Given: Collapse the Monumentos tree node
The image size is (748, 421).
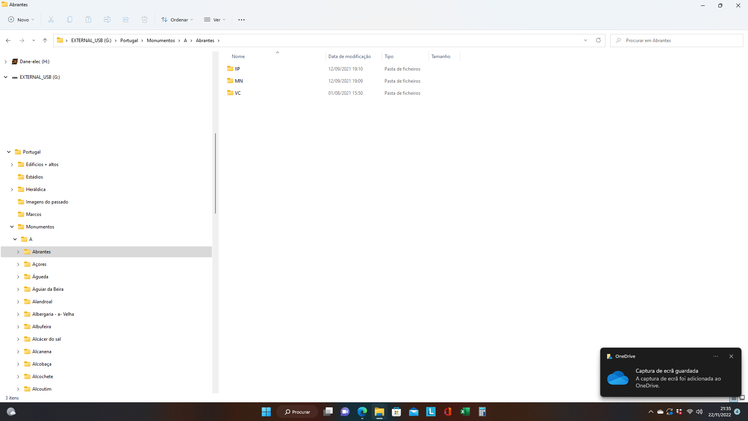Looking at the screenshot, I should pyautogui.click(x=12, y=227).
